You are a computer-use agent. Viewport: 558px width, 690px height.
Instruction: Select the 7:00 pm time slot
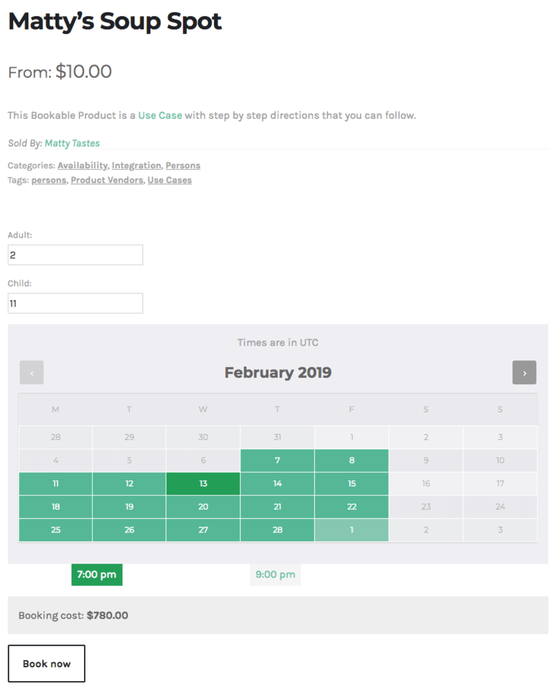(x=97, y=574)
